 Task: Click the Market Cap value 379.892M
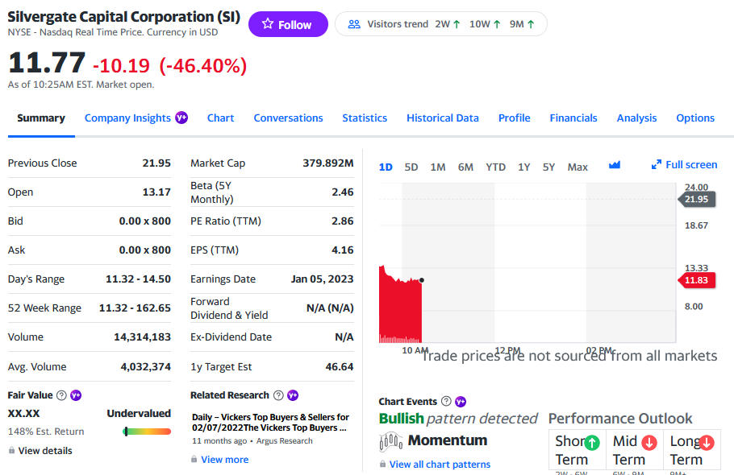(x=328, y=163)
